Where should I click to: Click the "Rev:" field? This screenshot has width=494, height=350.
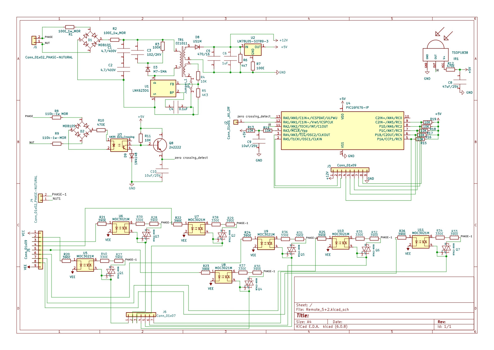click(442, 322)
